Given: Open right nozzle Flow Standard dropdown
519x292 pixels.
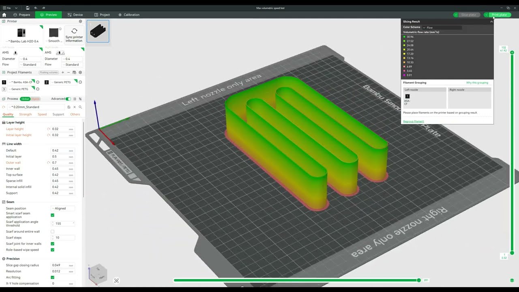Looking at the screenshot, I should pyautogui.click(x=72, y=64).
